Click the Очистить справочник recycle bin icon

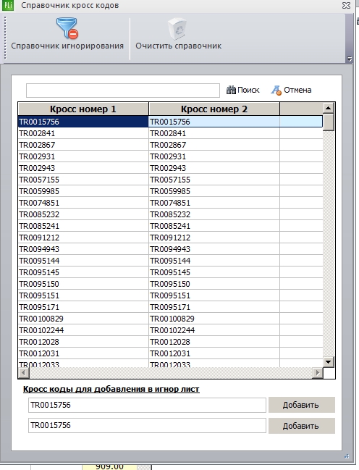[x=177, y=29]
